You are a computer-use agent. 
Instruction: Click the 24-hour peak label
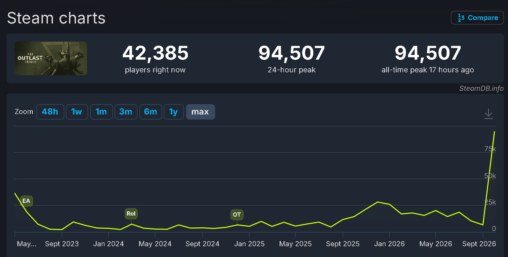coord(292,70)
